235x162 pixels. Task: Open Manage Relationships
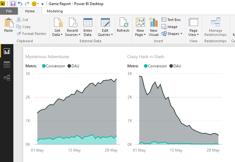point(216,27)
